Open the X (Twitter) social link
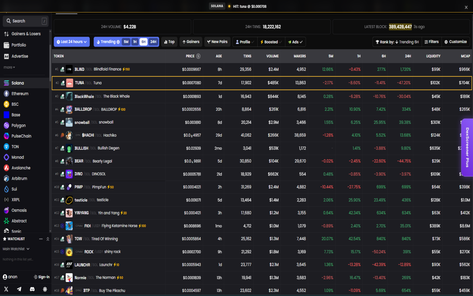The image size is (473, 296). click(x=6, y=289)
